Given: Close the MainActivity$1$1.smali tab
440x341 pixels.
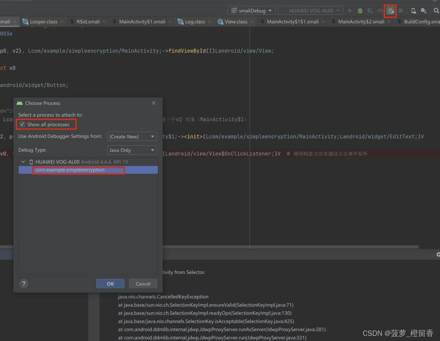Looking at the screenshot, I should (x=323, y=21).
